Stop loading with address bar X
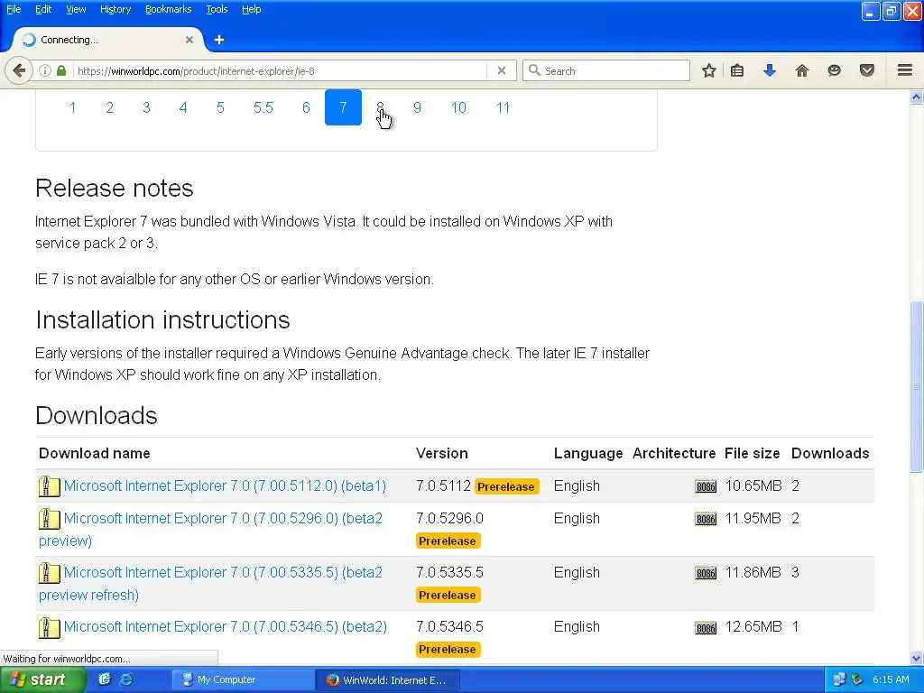Image resolution: width=924 pixels, height=693 pixels. tap(502, 70)
